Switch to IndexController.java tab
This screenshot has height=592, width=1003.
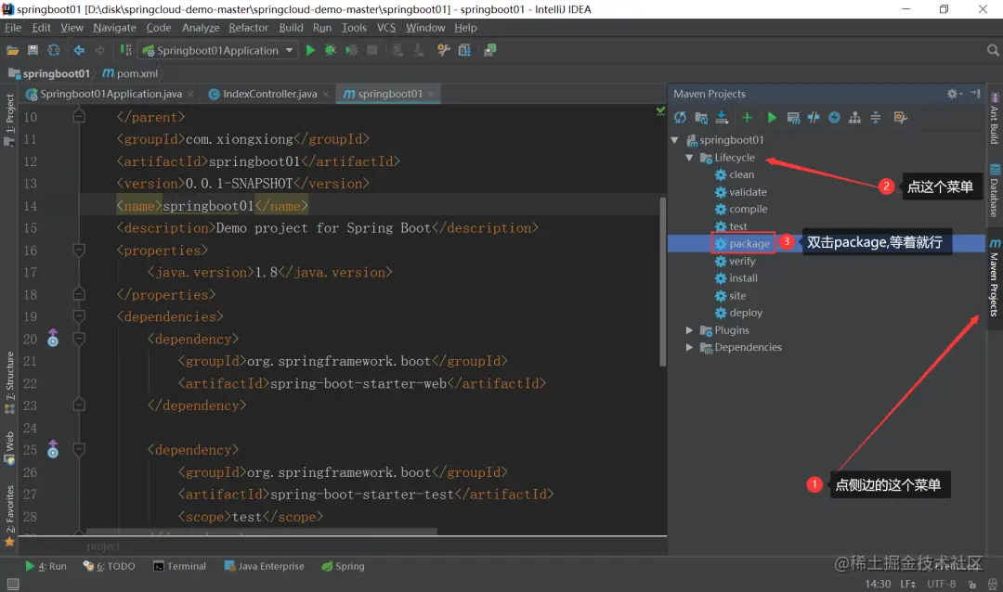(x=269, y=94)
